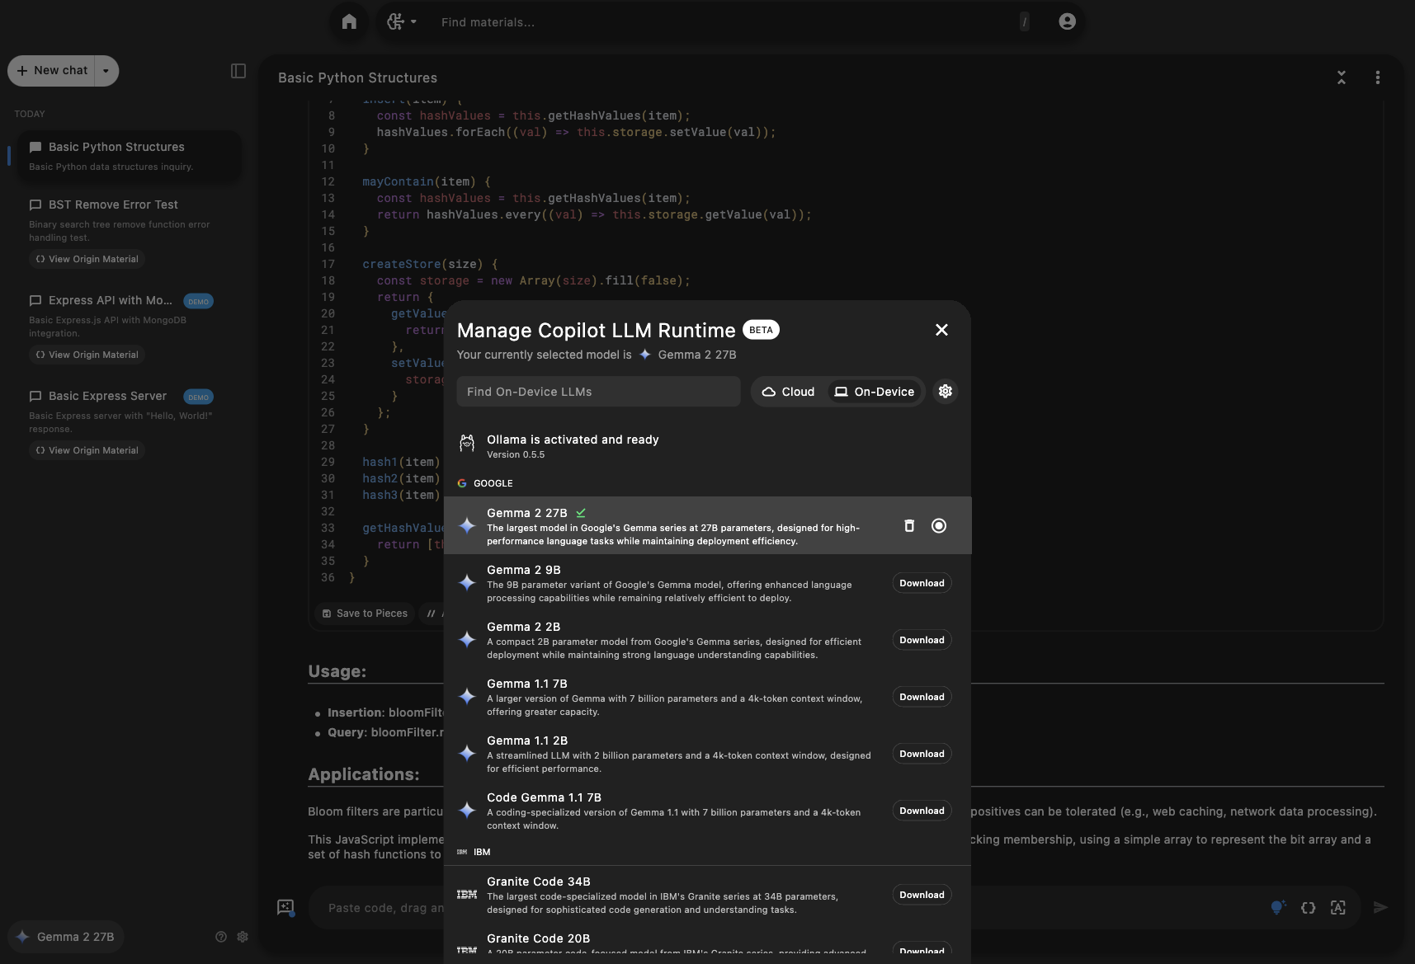Viewport: 1415px width, 964px height.
Task: Open the user account icon
Action: pyautogui.click(x=1067, y=21)
